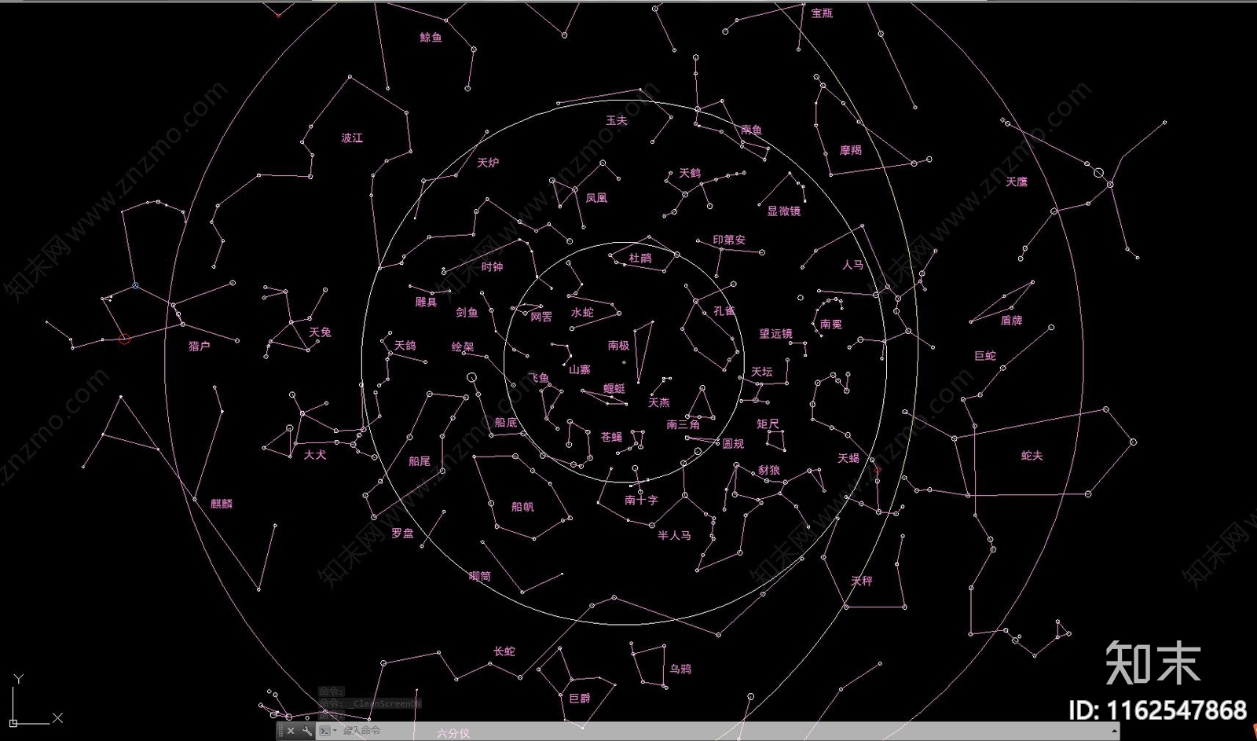Click the 唧筒 constellation label

(480, 576)
